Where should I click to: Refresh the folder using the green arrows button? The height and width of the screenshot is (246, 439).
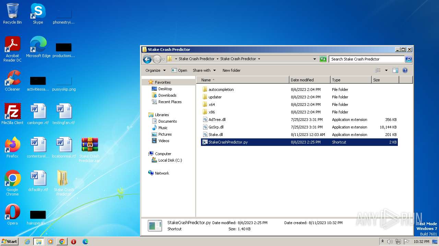[323, 59]
